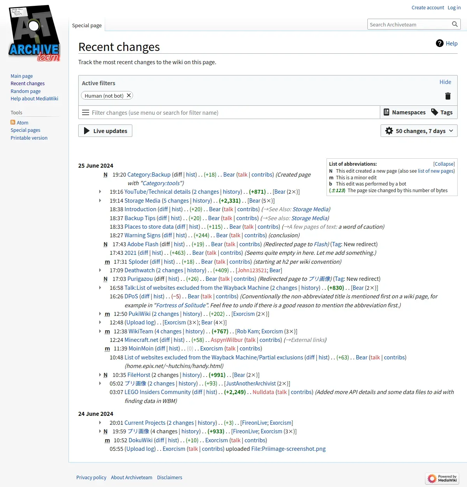The height and width of the screenshot is (487, 467).
Task: Open Nulldata user link
Action: [263, 392]
